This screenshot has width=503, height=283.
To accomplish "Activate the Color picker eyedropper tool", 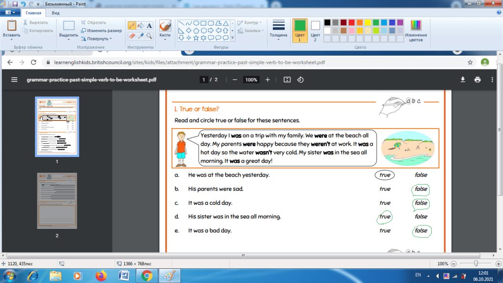I will coord(141,36).
